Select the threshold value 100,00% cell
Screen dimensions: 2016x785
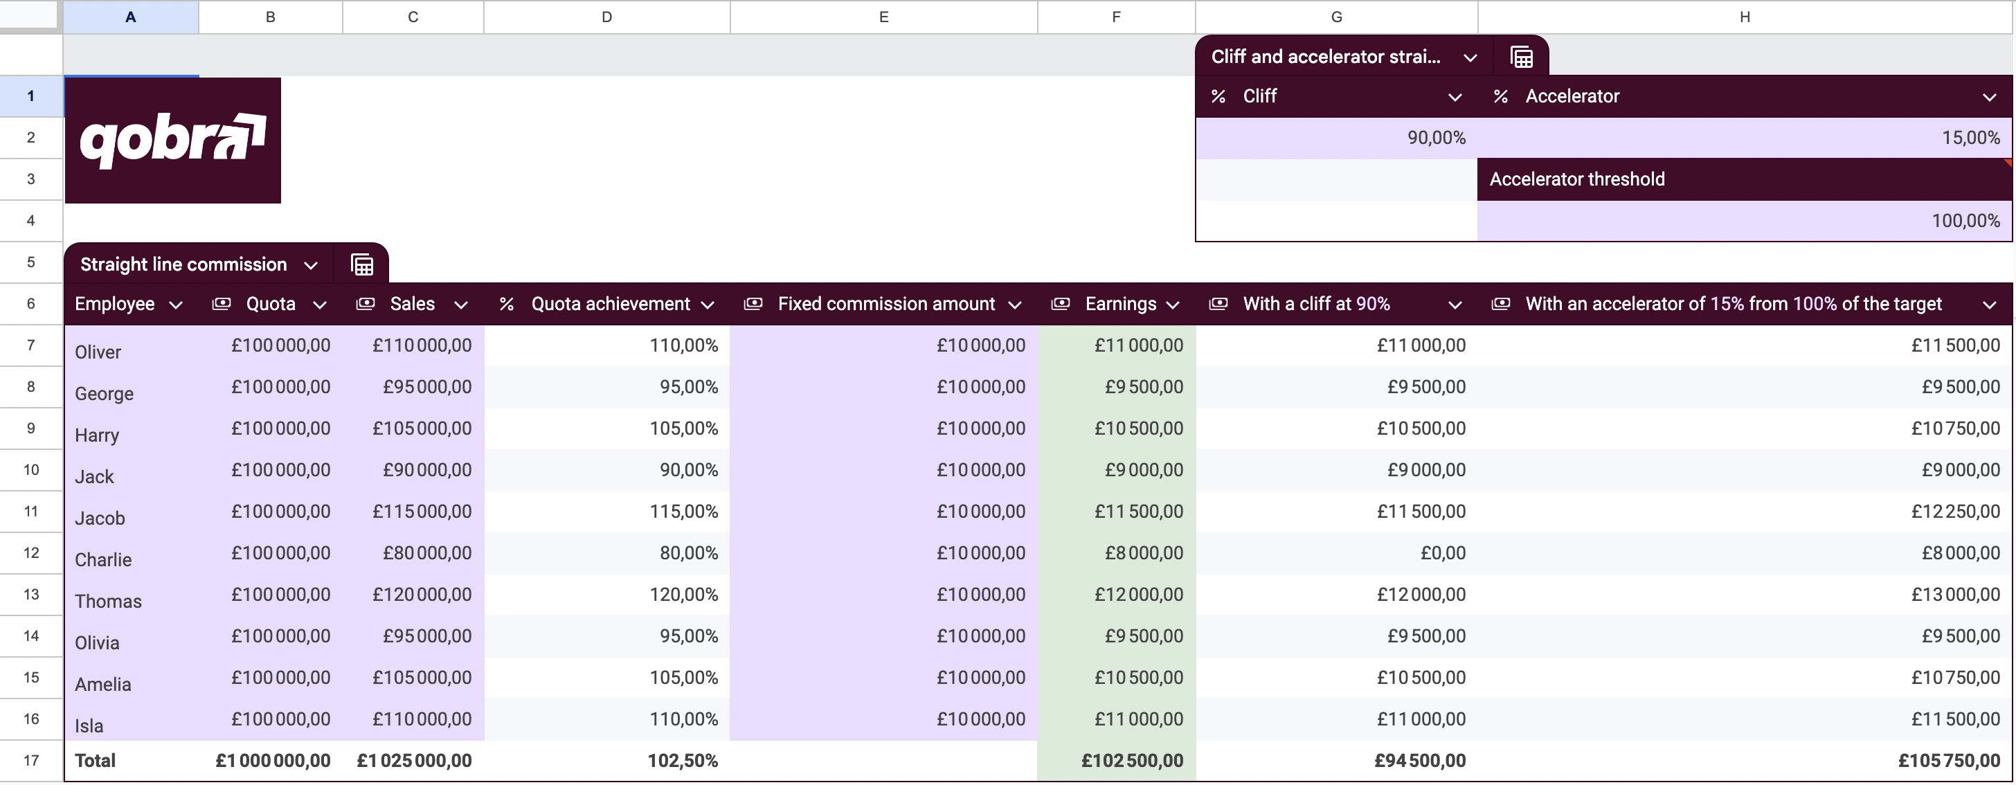tap(1745, 221)
